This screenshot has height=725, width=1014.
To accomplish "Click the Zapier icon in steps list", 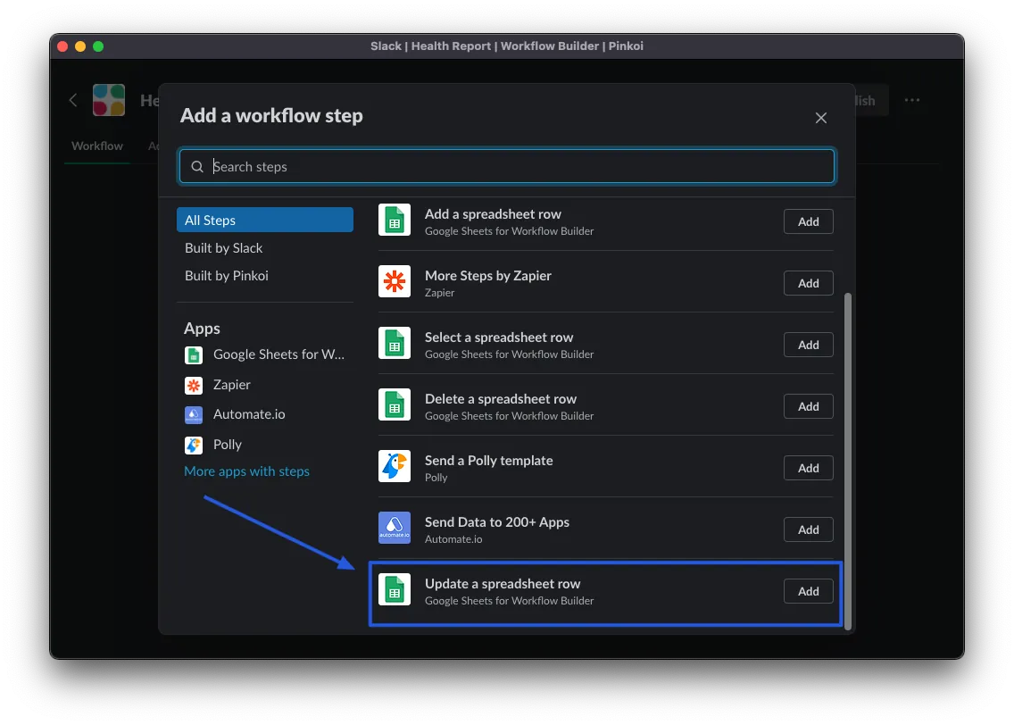I will click(394, 282).
